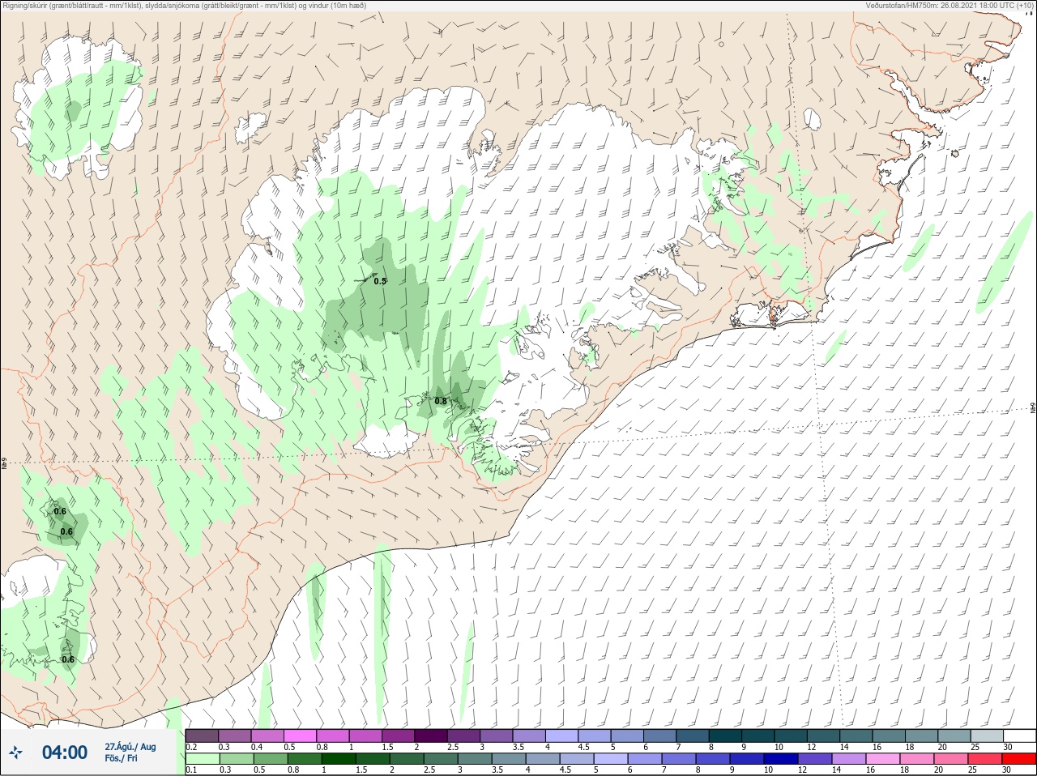The height and width of the screenshot is (776, 1037).
Task: Click the 0.8 precipitation value on the map
Action: click(x=441, y=401)
